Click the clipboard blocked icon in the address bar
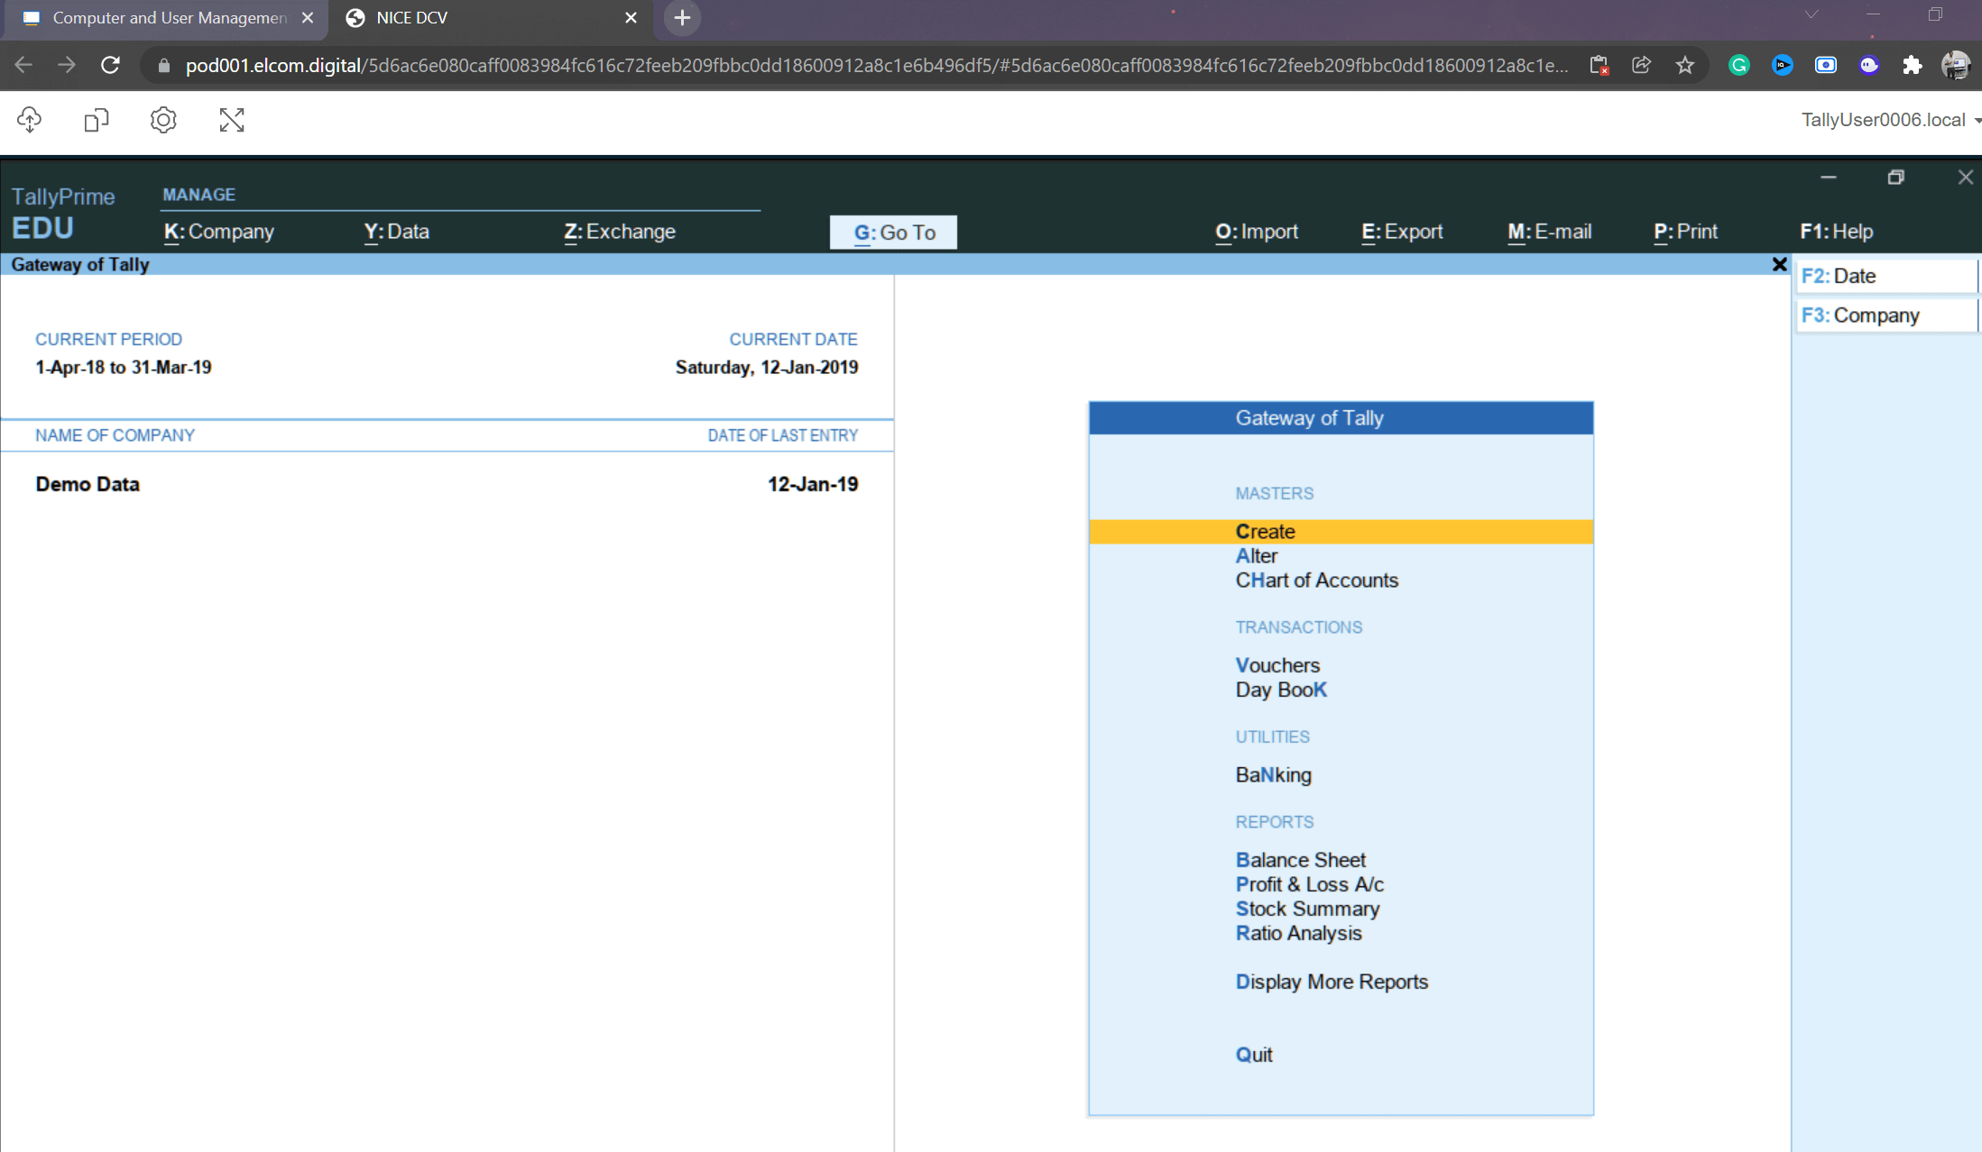1982x1152 pixels. 1599,65
